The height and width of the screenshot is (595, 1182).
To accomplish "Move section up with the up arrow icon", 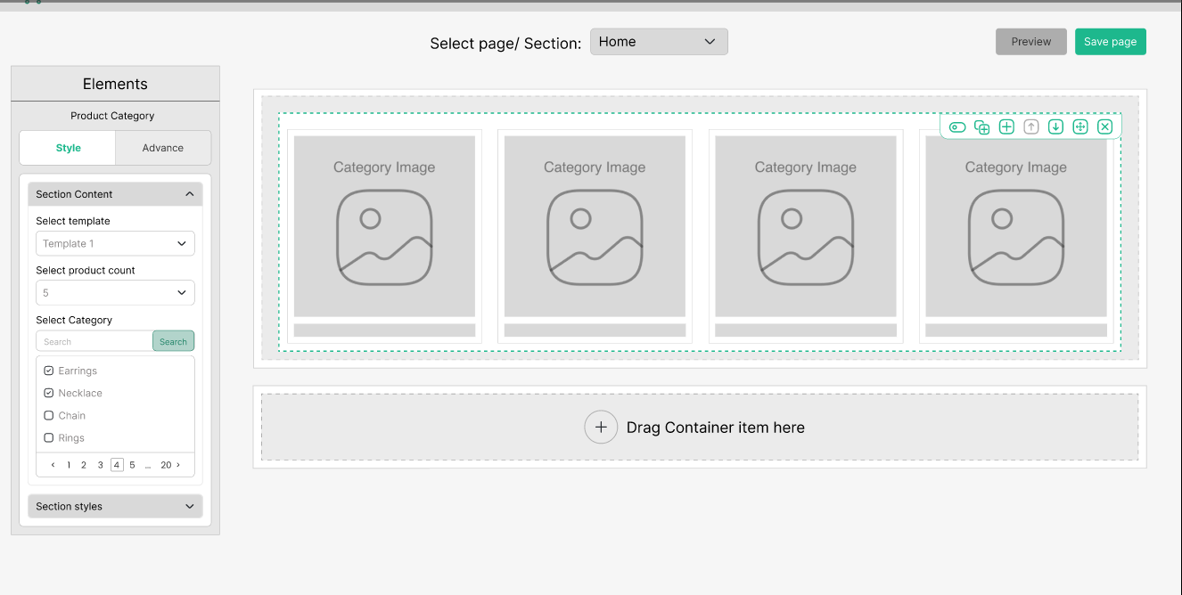I will coord(1031,127).
